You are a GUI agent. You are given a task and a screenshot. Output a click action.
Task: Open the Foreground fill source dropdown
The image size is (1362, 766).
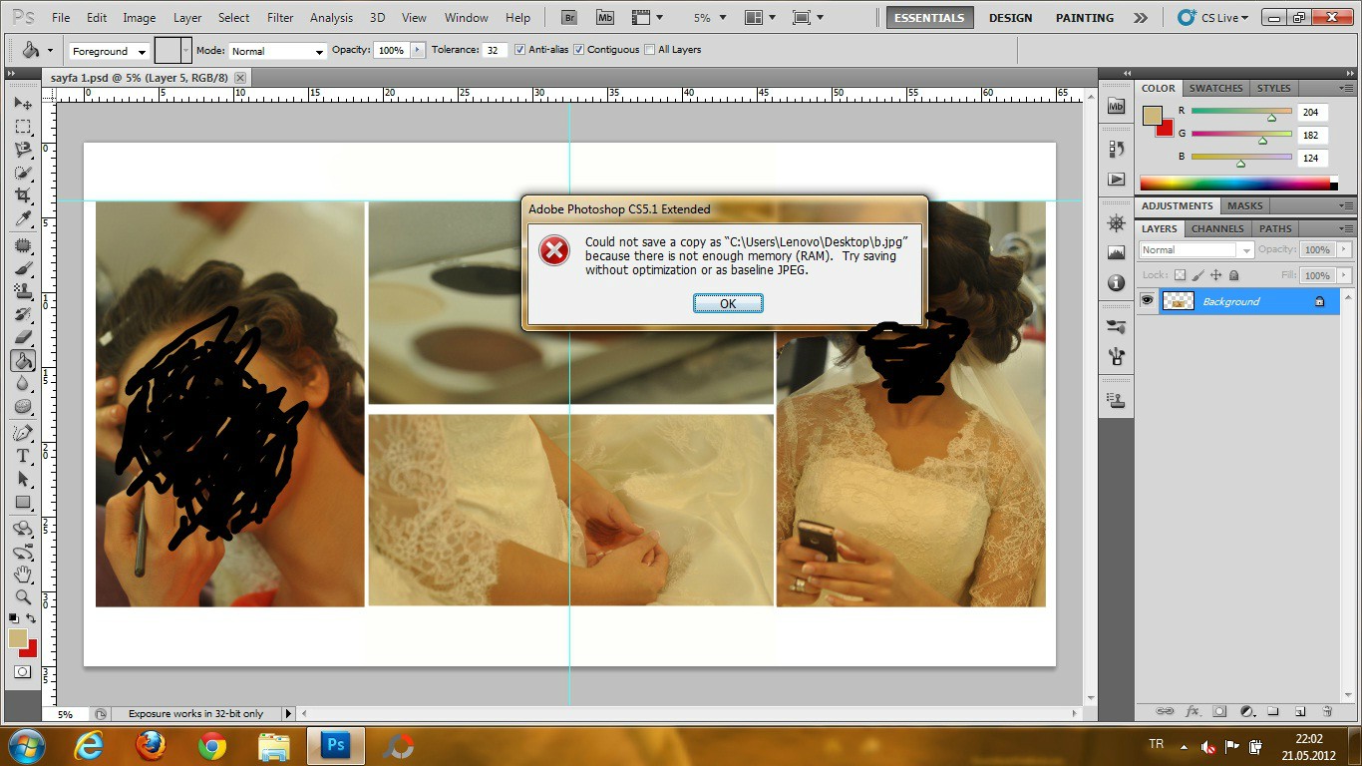109,51
